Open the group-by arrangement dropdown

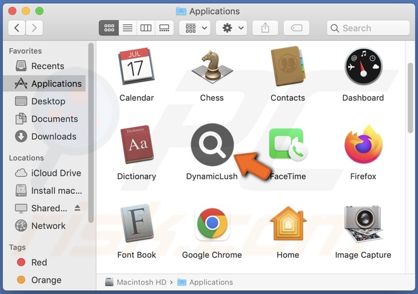click(x=195, y=27)
